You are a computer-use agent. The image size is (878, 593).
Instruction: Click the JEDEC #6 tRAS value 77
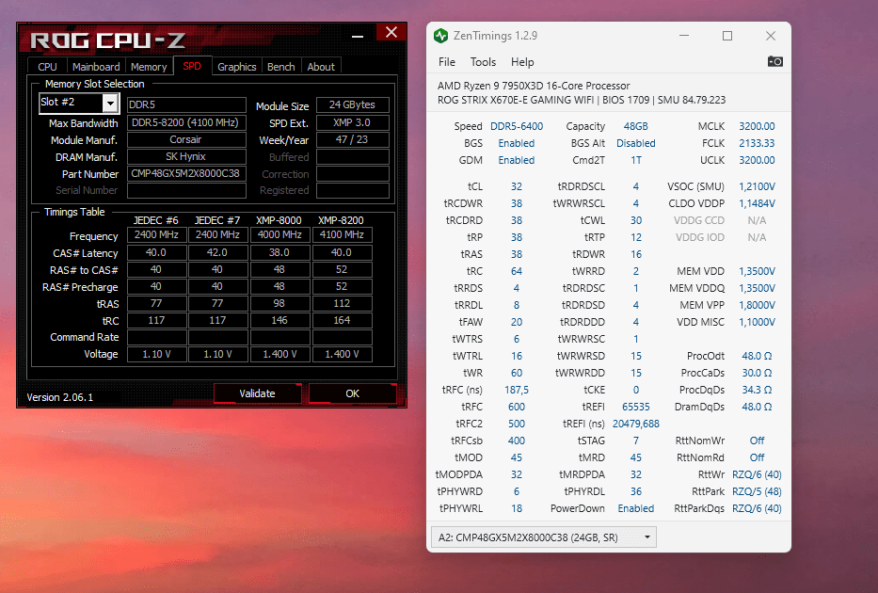(157, 303)
